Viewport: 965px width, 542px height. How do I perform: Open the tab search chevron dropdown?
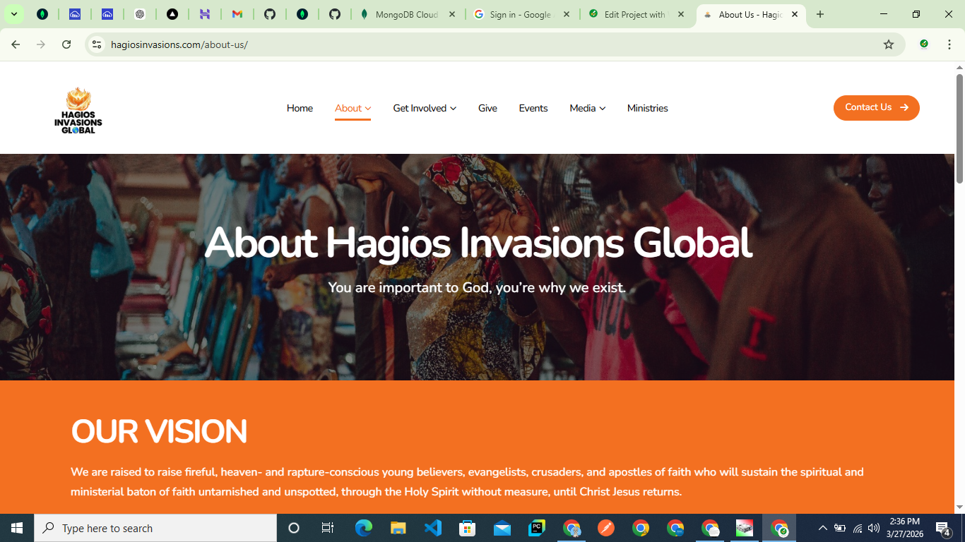coord(13,14)
